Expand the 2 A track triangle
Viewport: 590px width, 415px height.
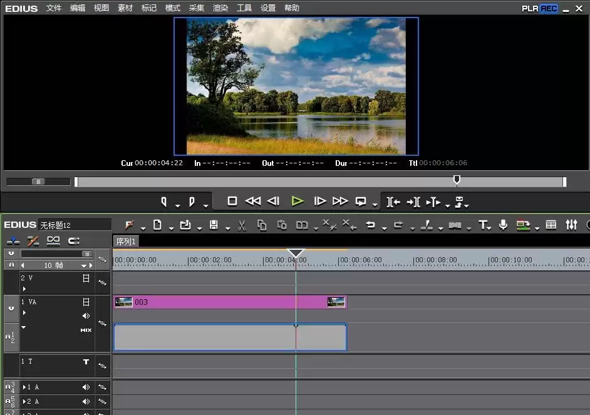(24, 401)
